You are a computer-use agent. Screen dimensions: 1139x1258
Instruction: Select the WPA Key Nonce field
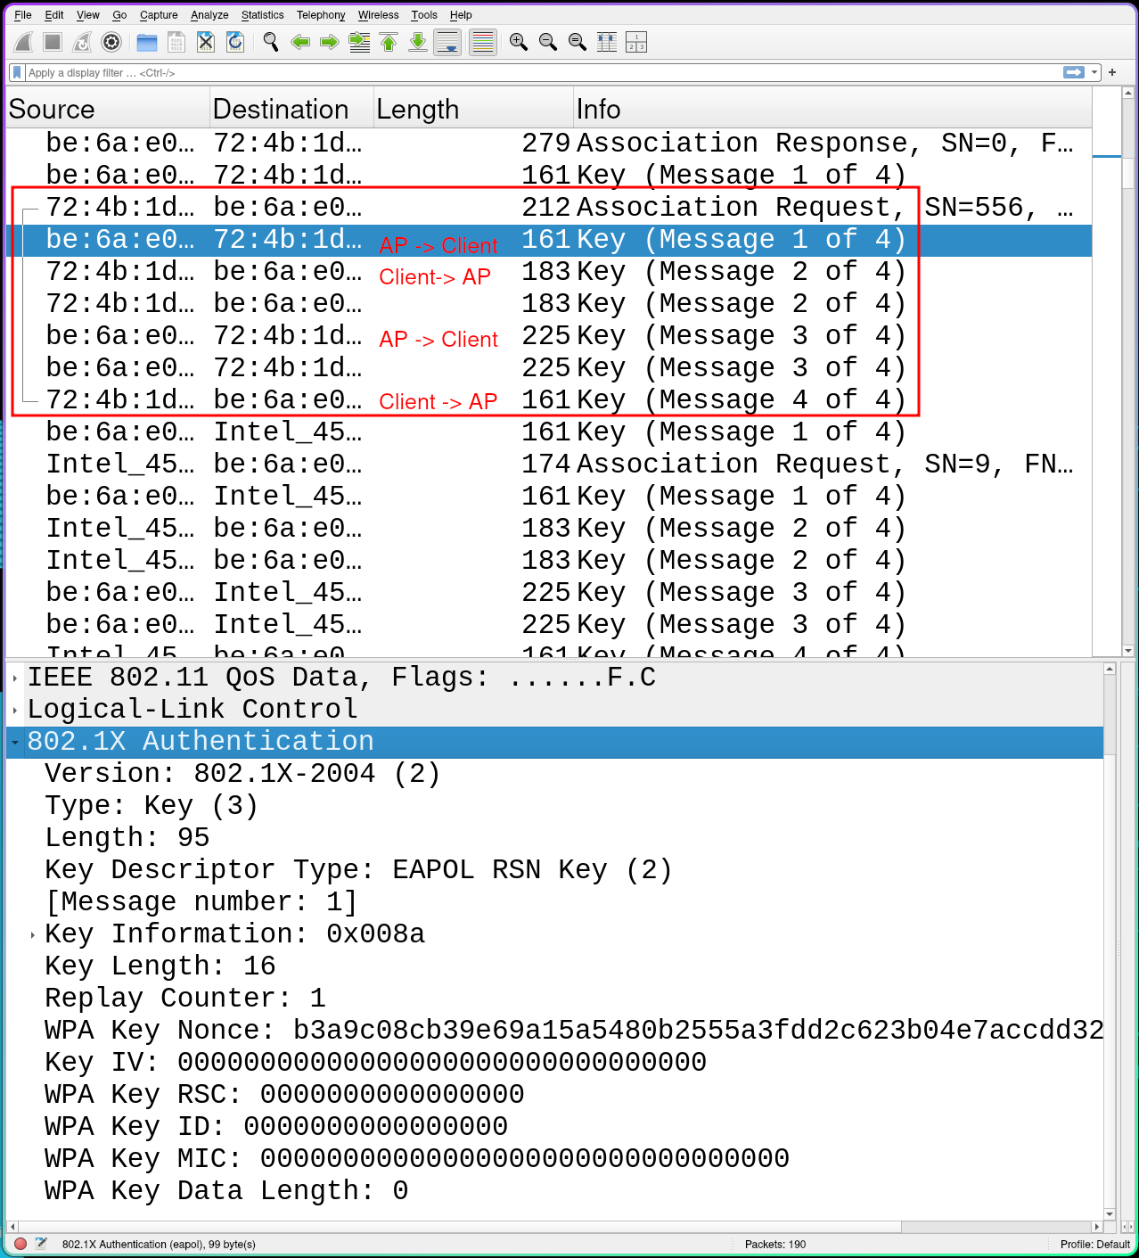554,1030
